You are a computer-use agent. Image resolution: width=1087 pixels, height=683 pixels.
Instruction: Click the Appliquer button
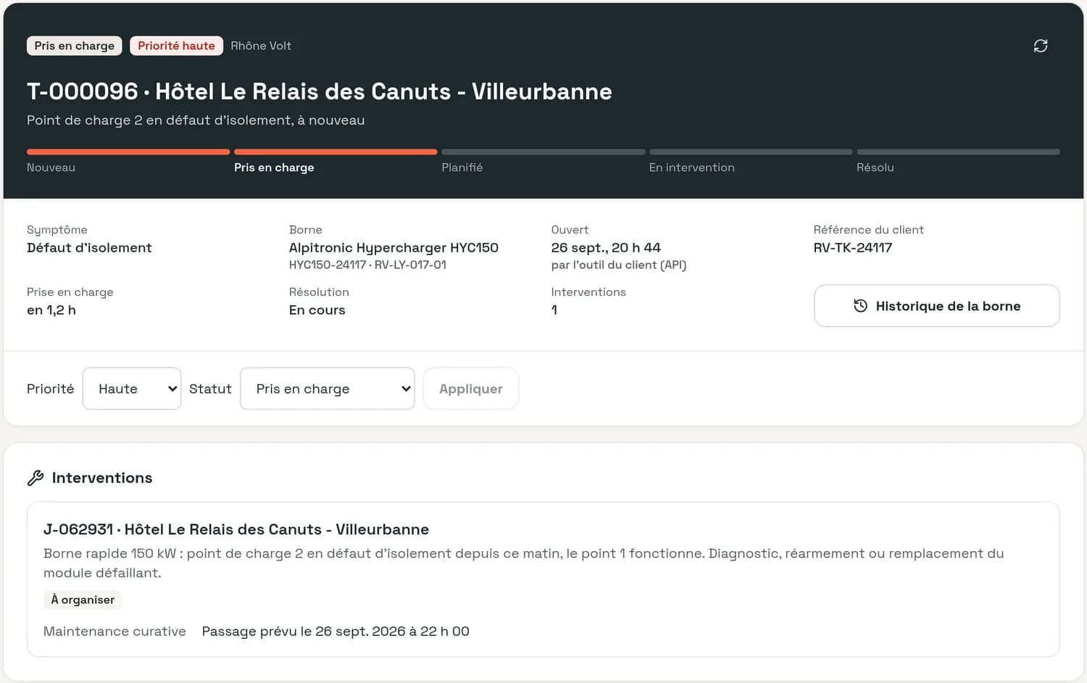pyautogui.click(x=471, y=389)
